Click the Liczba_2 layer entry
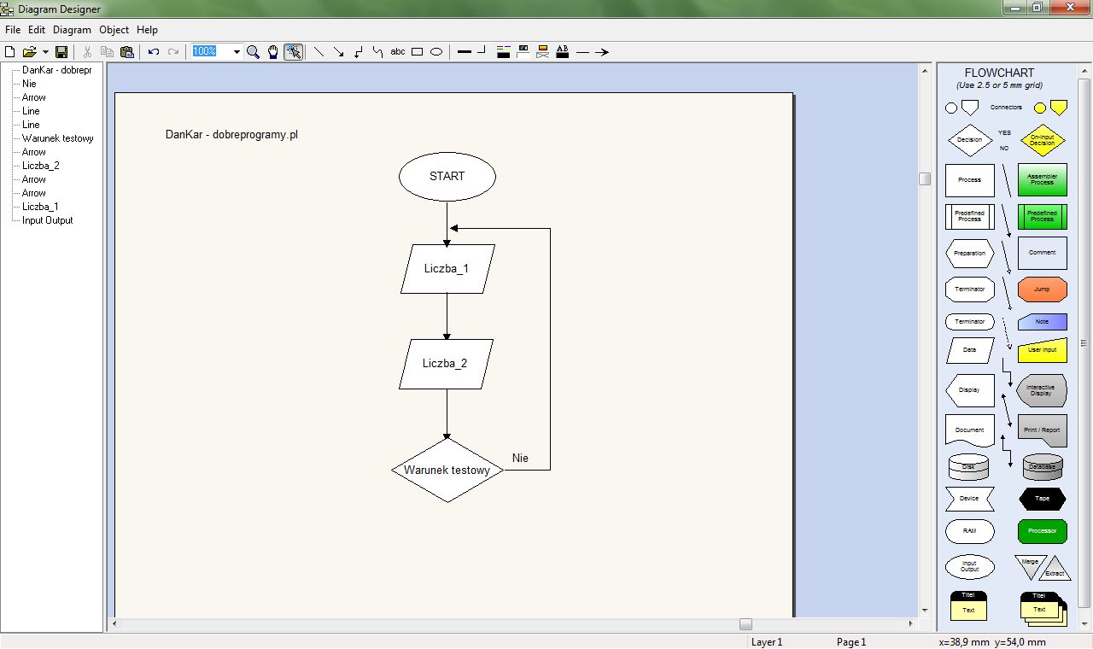This screenshot has width=1093, height=649. coord(50,165)
